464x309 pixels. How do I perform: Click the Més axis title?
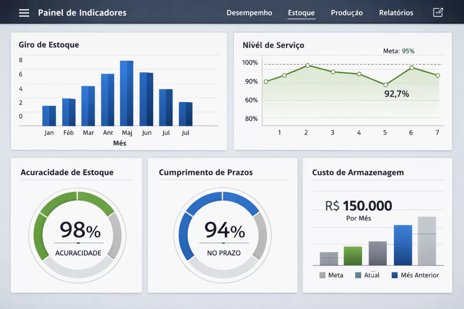click(119, 143)
